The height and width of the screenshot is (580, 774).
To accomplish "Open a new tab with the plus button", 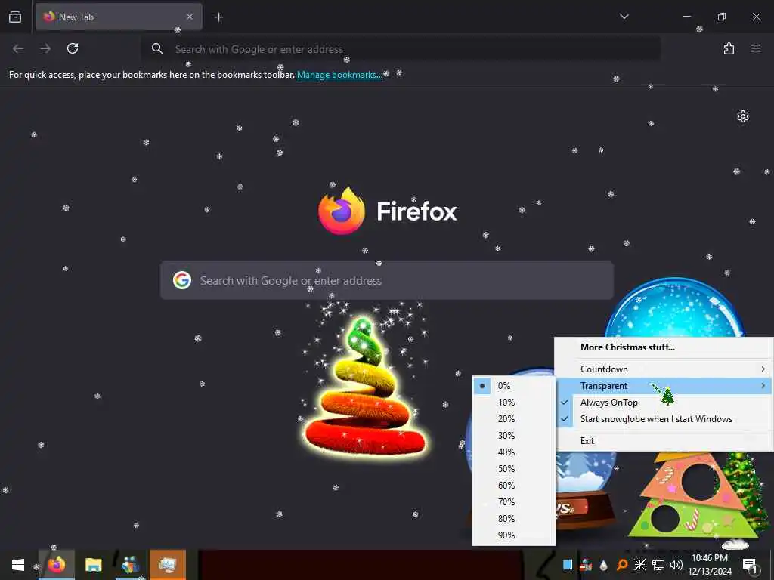I will click(x=218, y=17).
